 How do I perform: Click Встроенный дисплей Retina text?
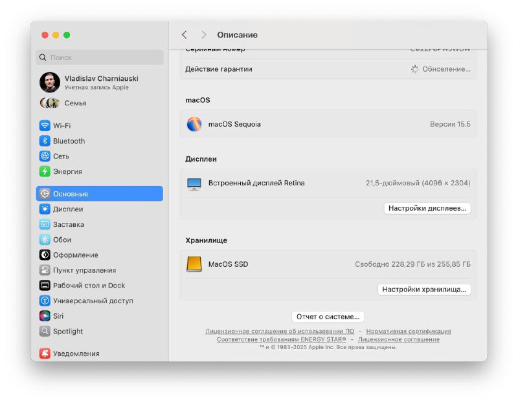[x=256, y=183]
